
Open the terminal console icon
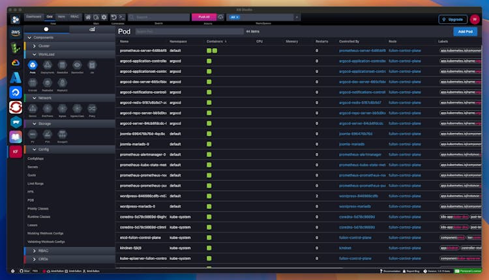[122, 17]
